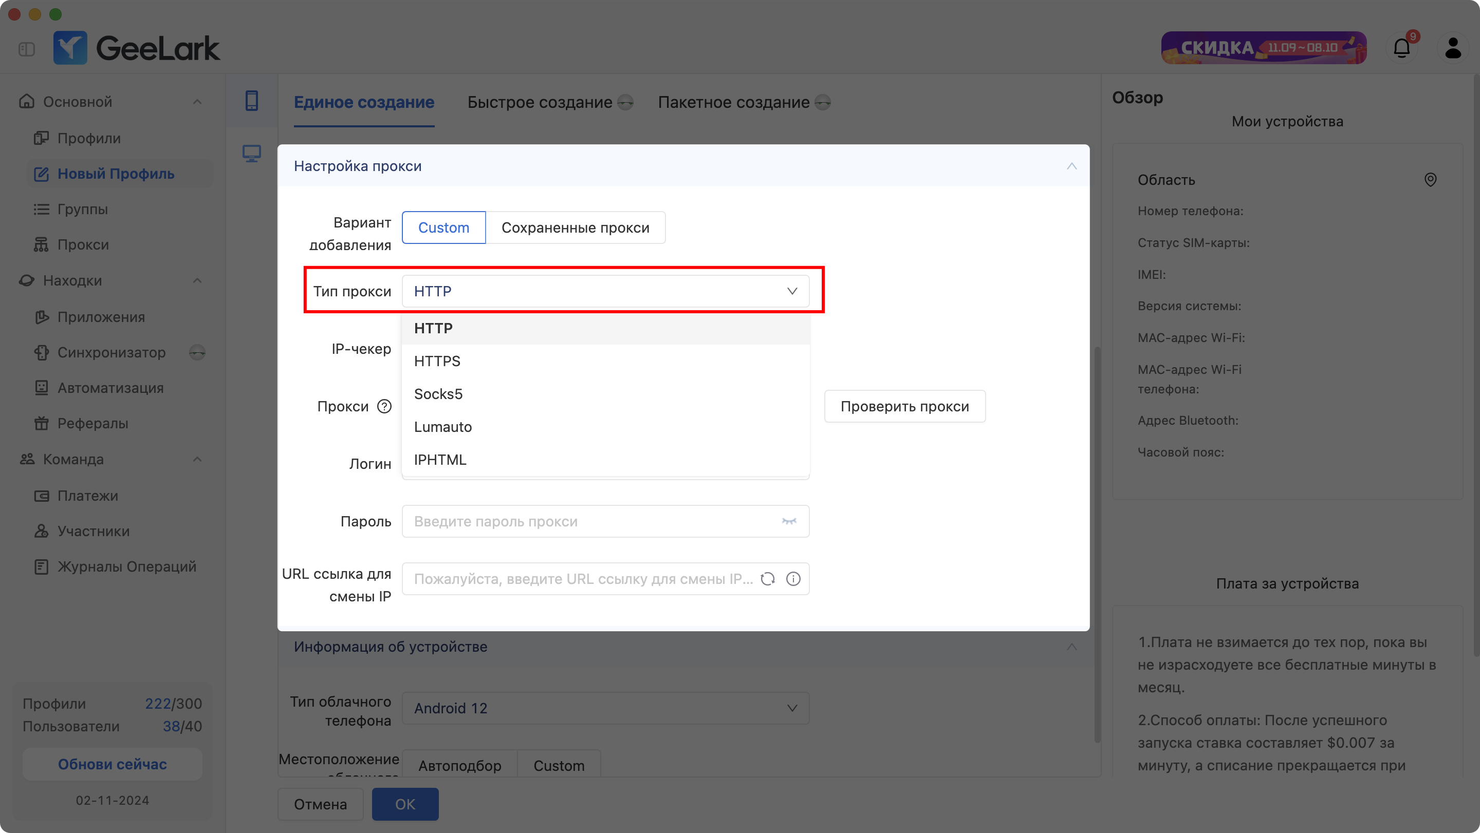Select Custom variant добавления
The height and width of the screenshot is (833, 1480).
443,228
